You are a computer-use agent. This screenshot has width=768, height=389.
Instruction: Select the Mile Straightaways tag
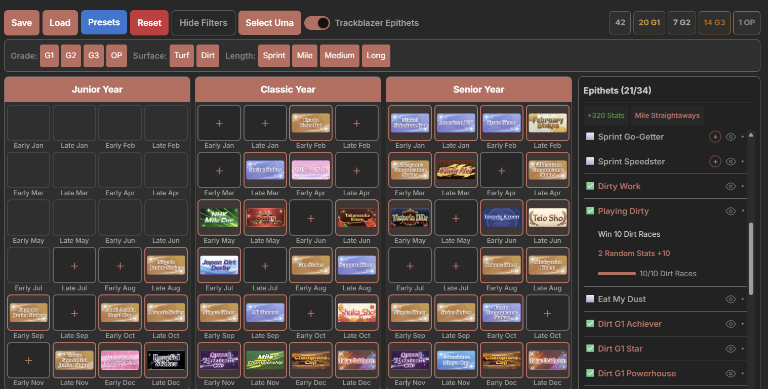point(667,115)
